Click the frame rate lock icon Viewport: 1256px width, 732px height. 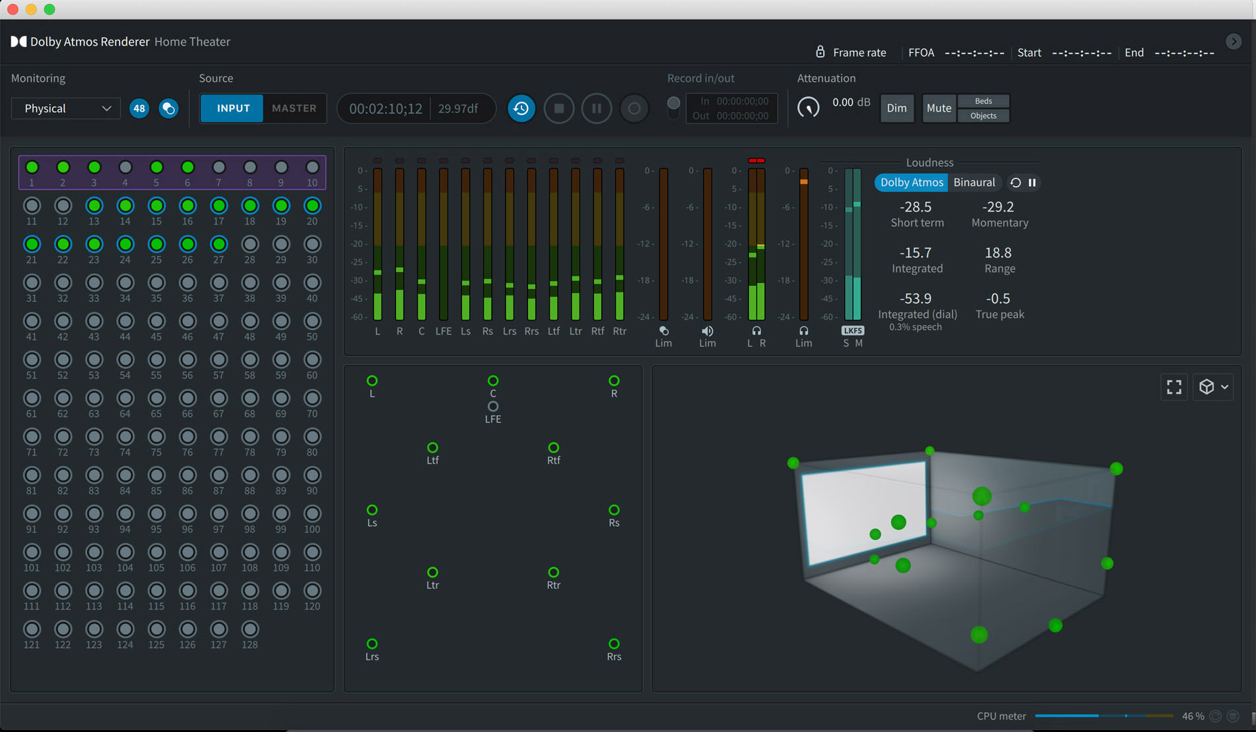tap(820, 52)
